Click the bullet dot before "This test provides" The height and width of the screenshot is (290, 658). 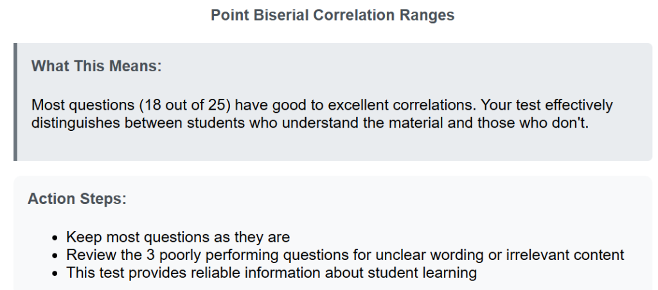(55, 273)
